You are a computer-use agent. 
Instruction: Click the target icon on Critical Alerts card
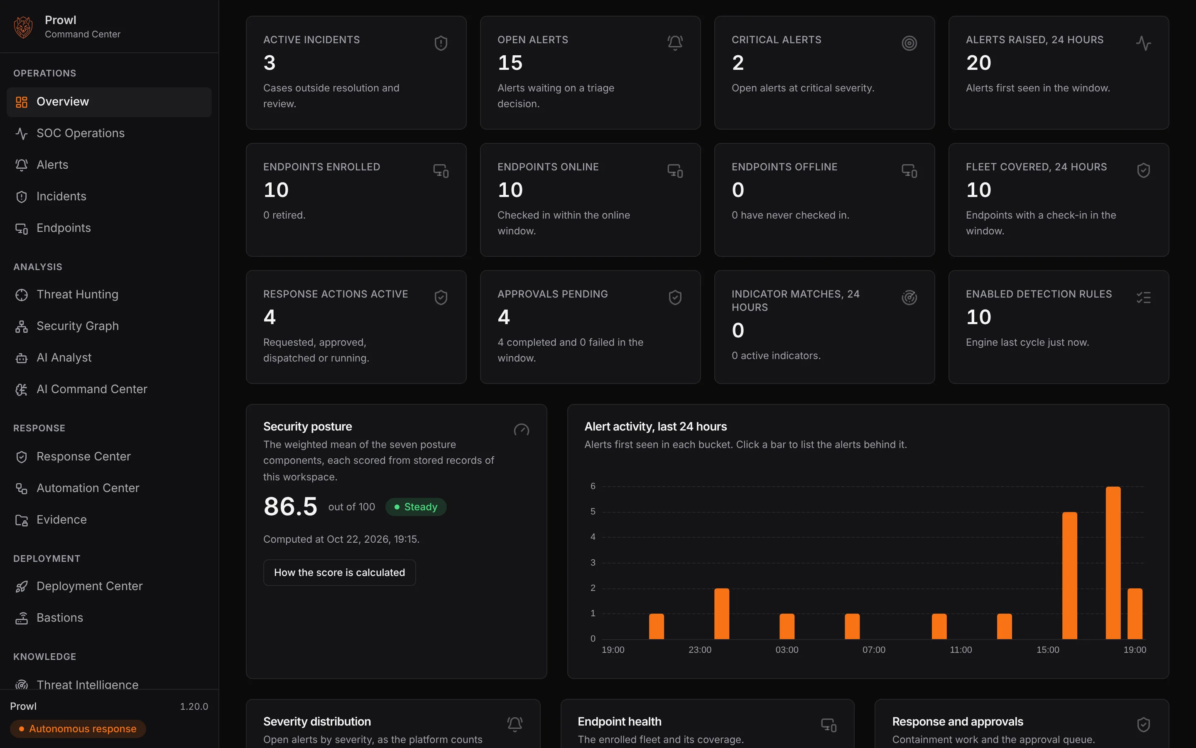click(909, 43)
